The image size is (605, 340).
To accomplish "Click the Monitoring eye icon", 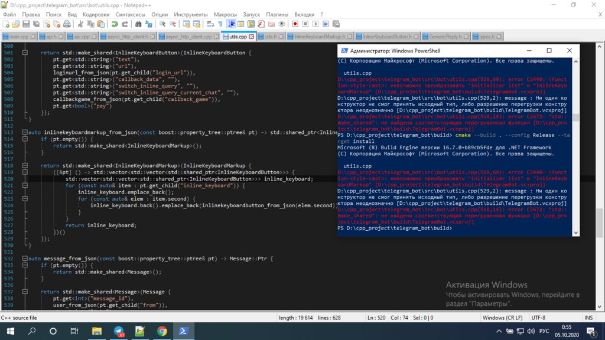I will pyautogui.click(x=282, y=24).
